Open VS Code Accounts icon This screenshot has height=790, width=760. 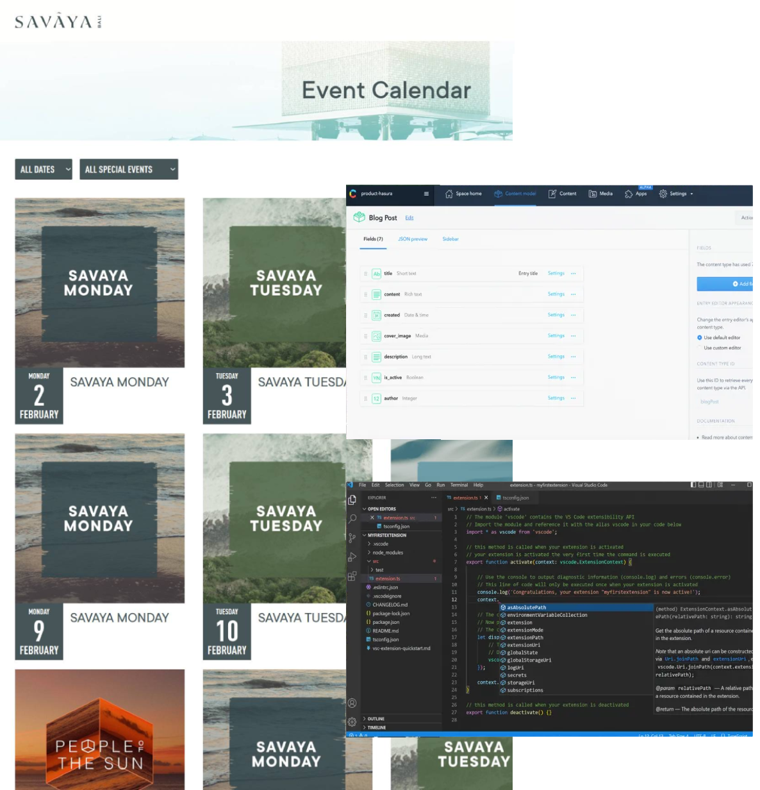pyautogui.click(x=352, y=703)
